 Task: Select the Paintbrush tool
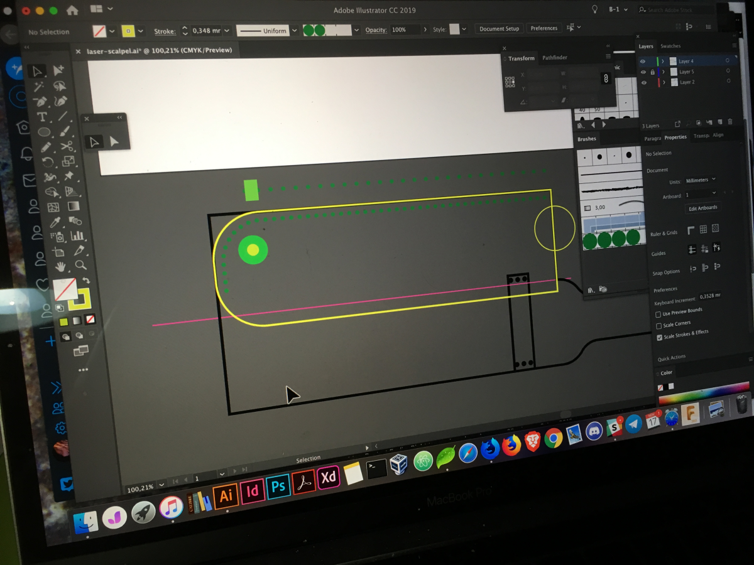click(66, 131)
